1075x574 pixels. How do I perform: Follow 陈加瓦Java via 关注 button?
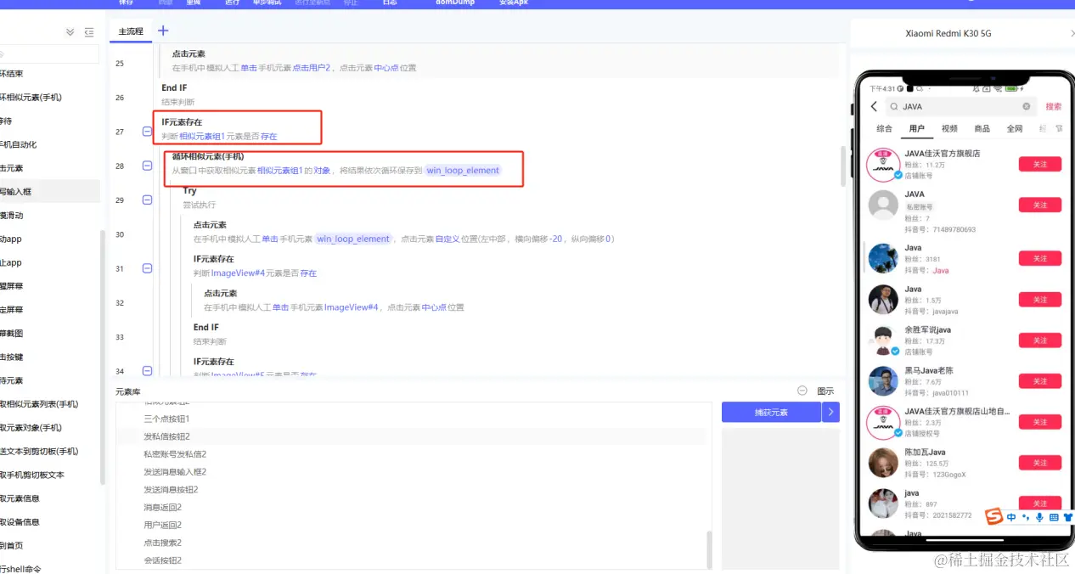1040,463
